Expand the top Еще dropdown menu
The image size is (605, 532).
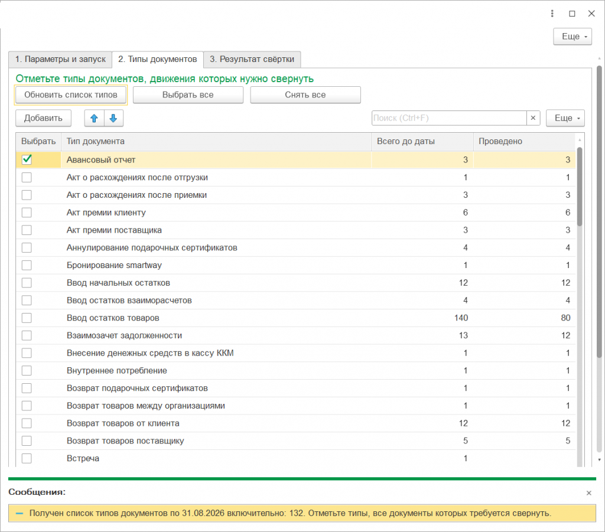click(573, 37)
